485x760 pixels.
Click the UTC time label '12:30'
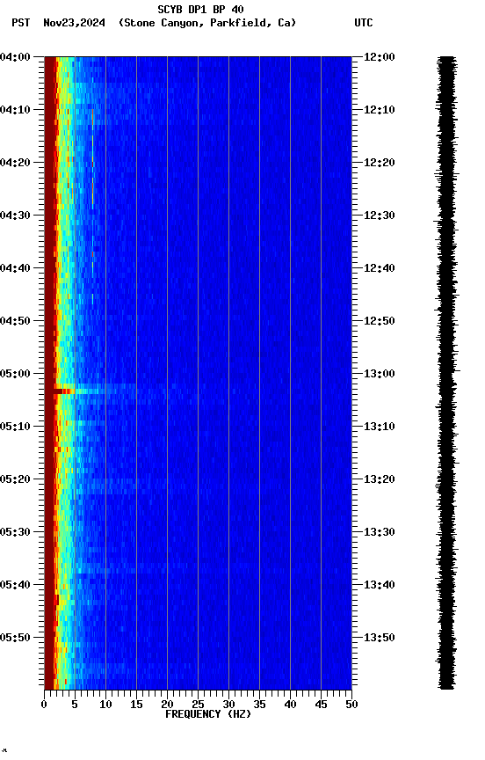380,216
